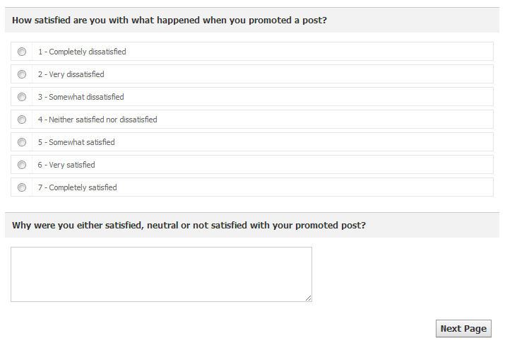Image resolution: width=505 pixels, height=343 pixels.
Task: Click the '7 - Completely satisfied' label text
Action: [x=78, y=187]
